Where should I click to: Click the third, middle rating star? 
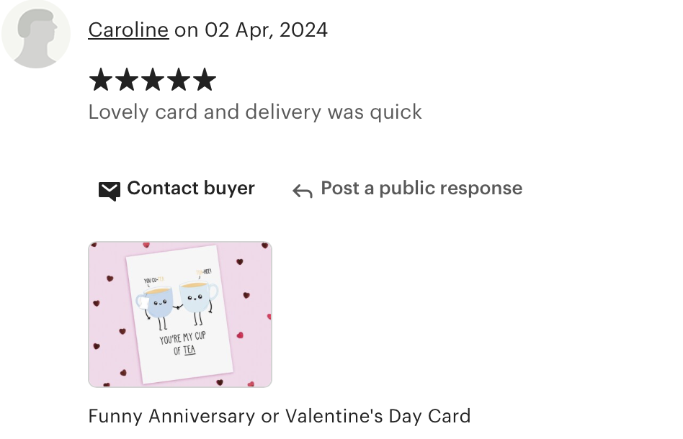(153, 80)
